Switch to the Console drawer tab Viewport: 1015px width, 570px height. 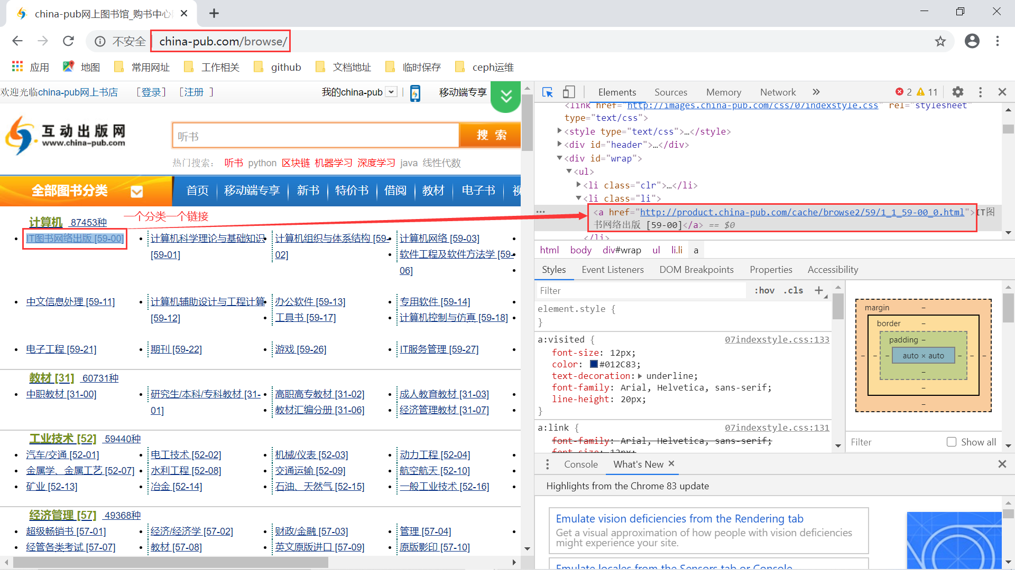click(x=580, y=464)
